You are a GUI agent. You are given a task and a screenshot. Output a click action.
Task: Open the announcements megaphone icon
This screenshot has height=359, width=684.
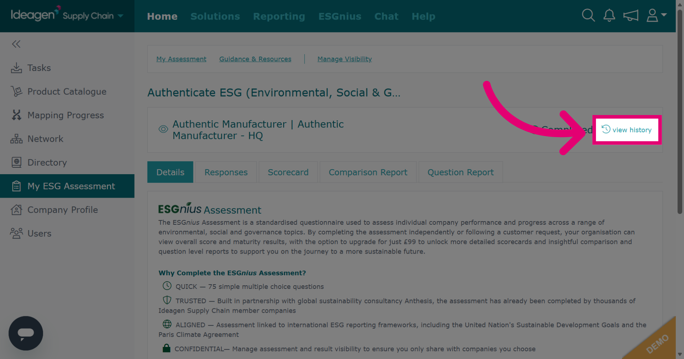click(631, 15)
